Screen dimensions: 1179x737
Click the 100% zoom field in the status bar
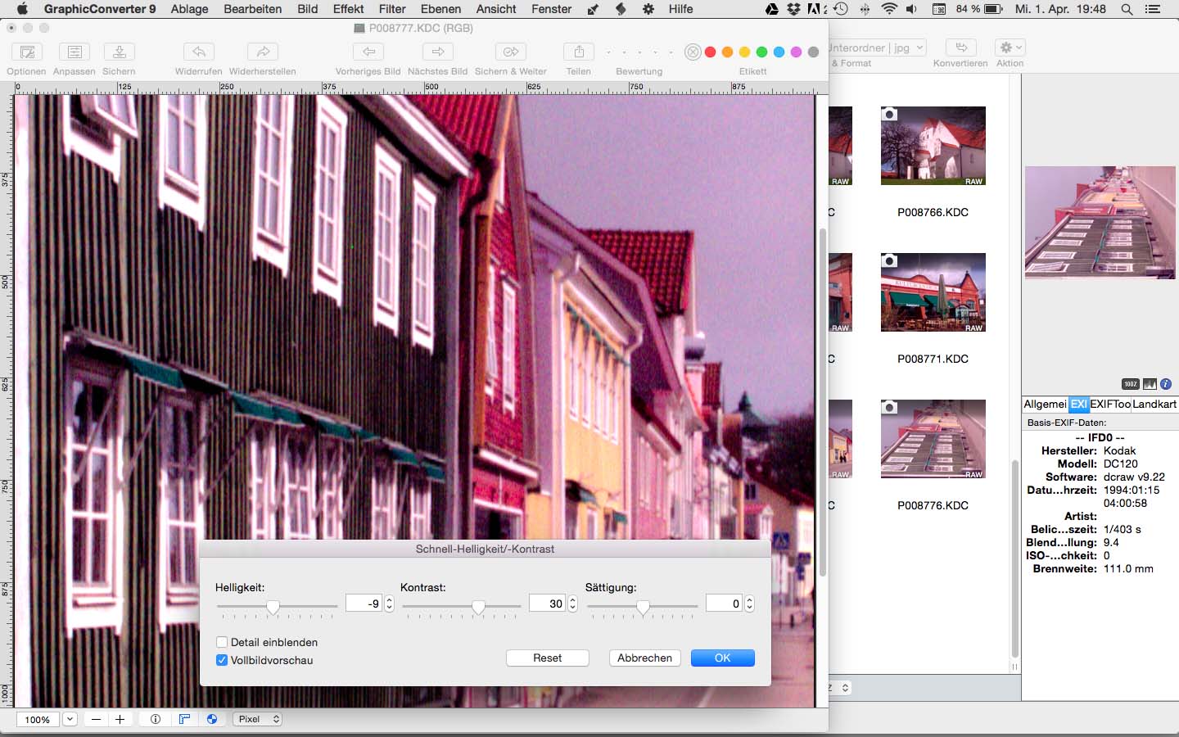click(38, 719)
